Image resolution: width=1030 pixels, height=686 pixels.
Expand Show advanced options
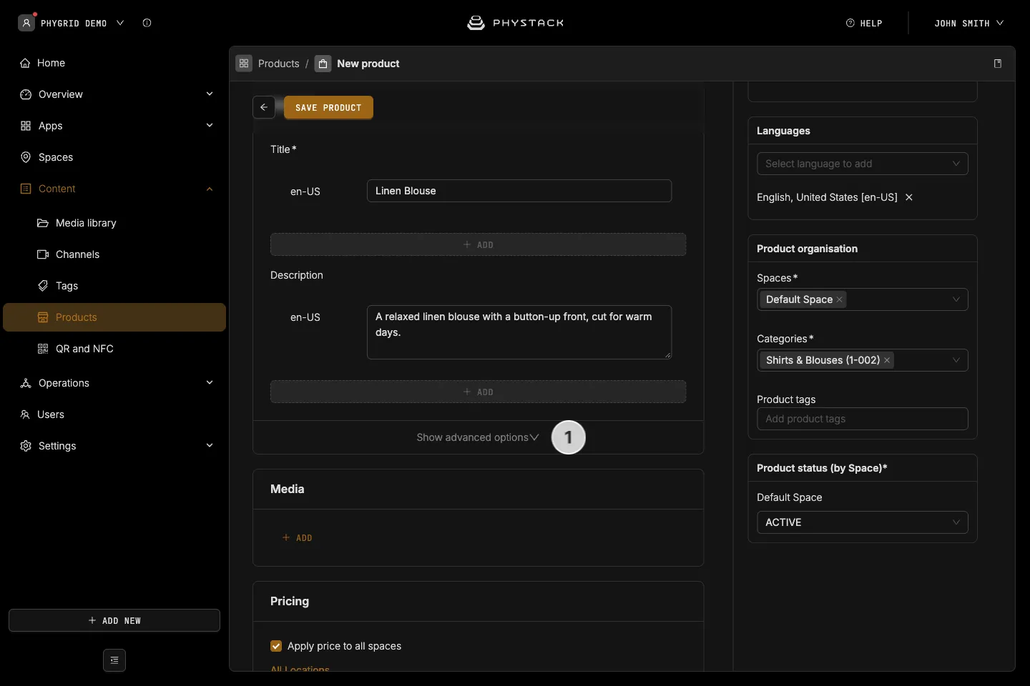[478, 437]
